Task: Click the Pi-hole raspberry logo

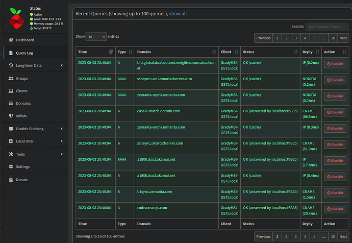Action: click(x=17, y=19)
